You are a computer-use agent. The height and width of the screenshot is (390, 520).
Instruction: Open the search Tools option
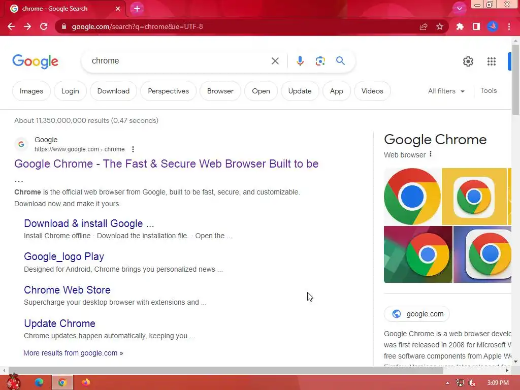pos(489,90)
